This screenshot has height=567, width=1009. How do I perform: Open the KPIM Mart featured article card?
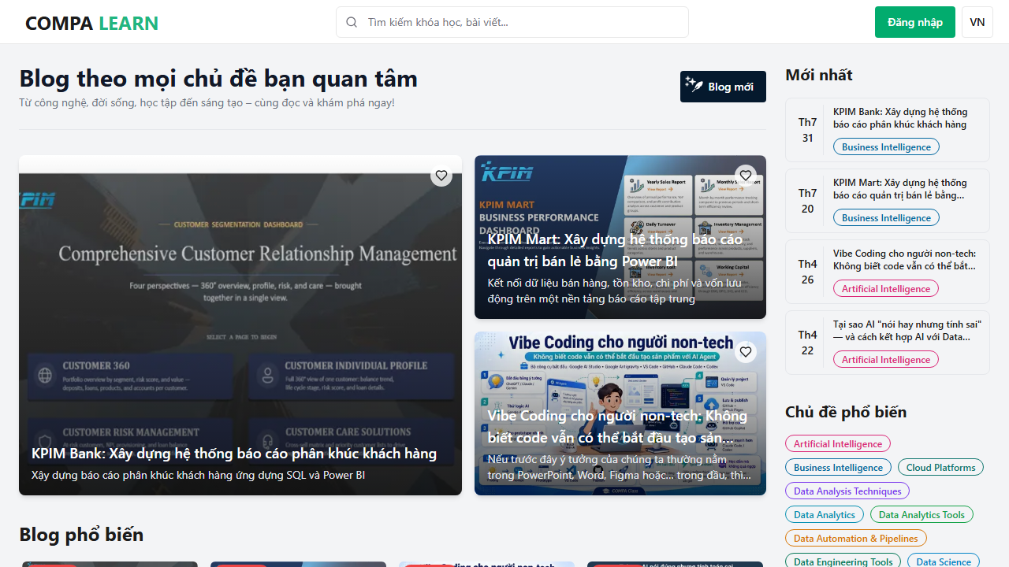pyautogui.click(x=620, y=237)
